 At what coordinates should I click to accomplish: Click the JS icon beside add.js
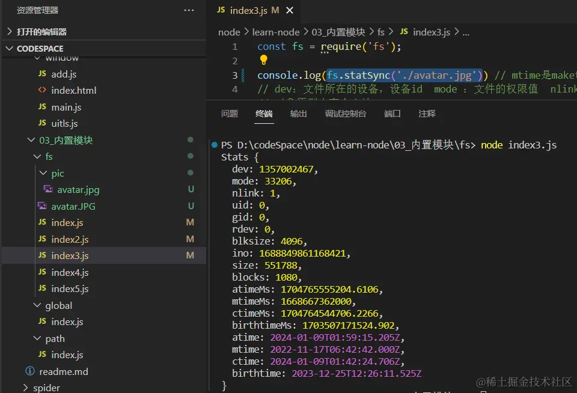pos(42,74)
